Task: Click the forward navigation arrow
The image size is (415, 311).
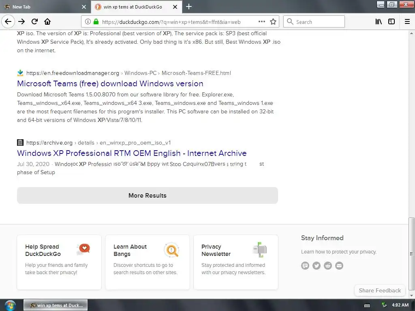Action: (x=21, y=22)
